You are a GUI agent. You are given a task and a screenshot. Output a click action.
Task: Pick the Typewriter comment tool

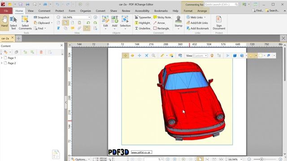(143, 17)
